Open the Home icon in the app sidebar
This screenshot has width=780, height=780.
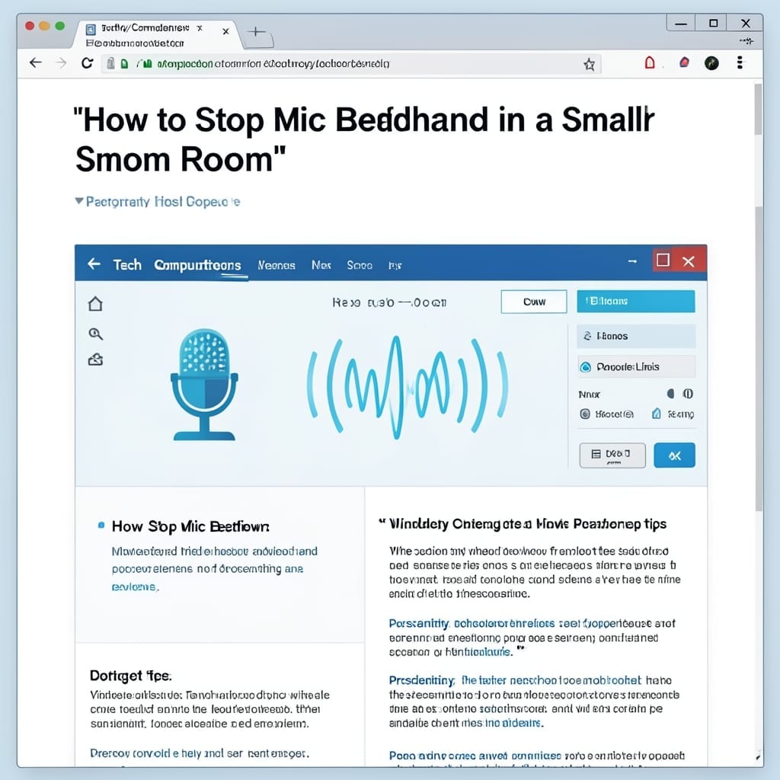tap(95, 303)
